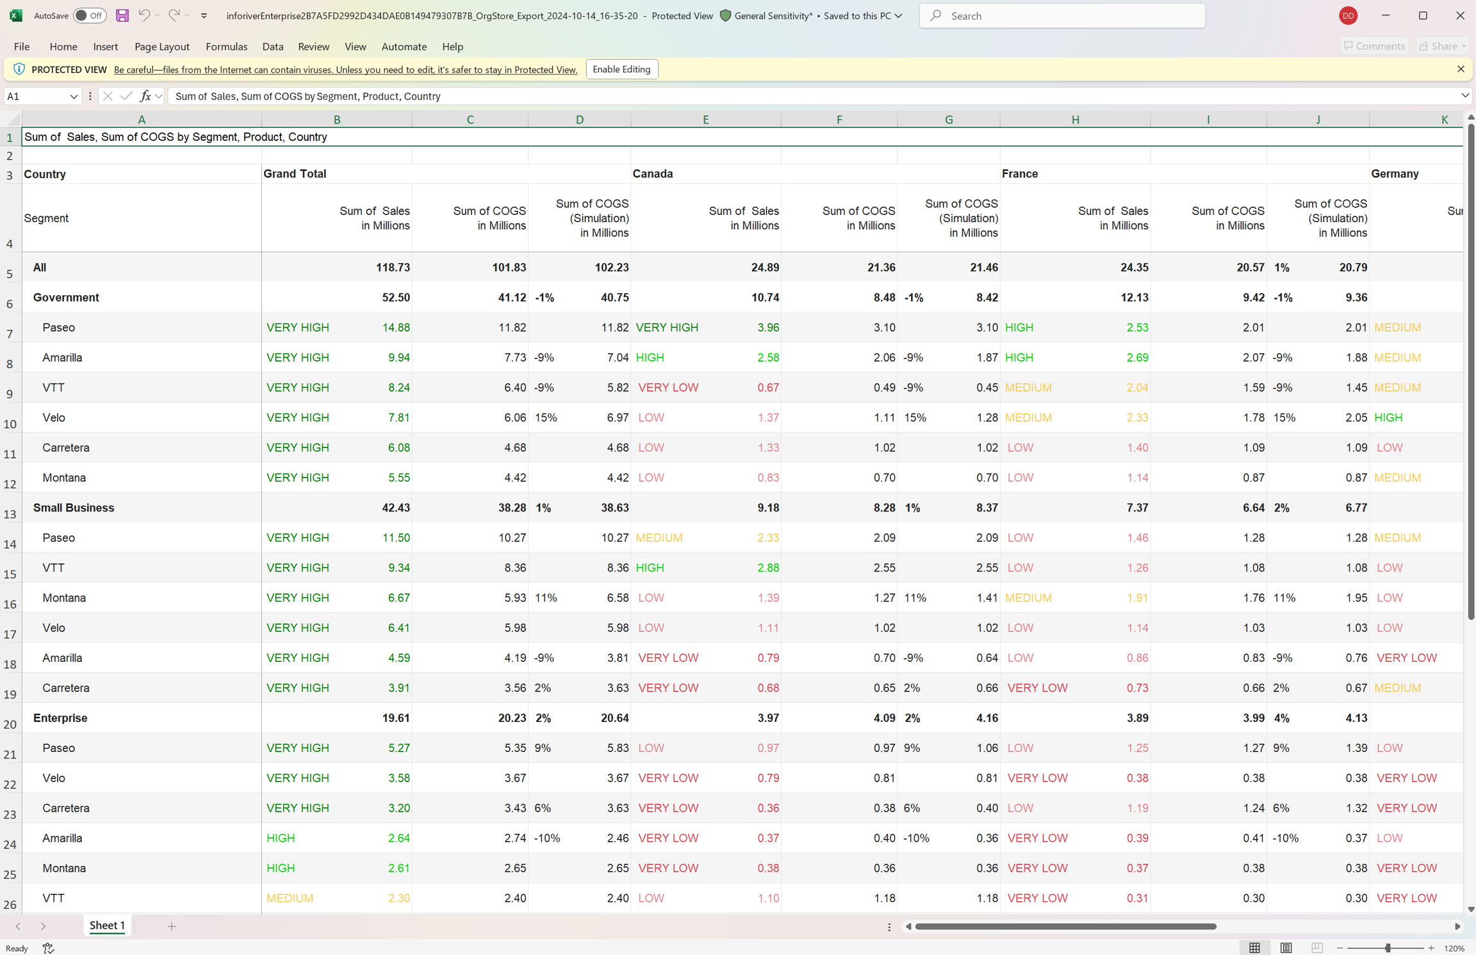Select Normal view icon in status bar
Image resolution: width=1476 pixels, height=955 pixels.
click(1254, 948)
